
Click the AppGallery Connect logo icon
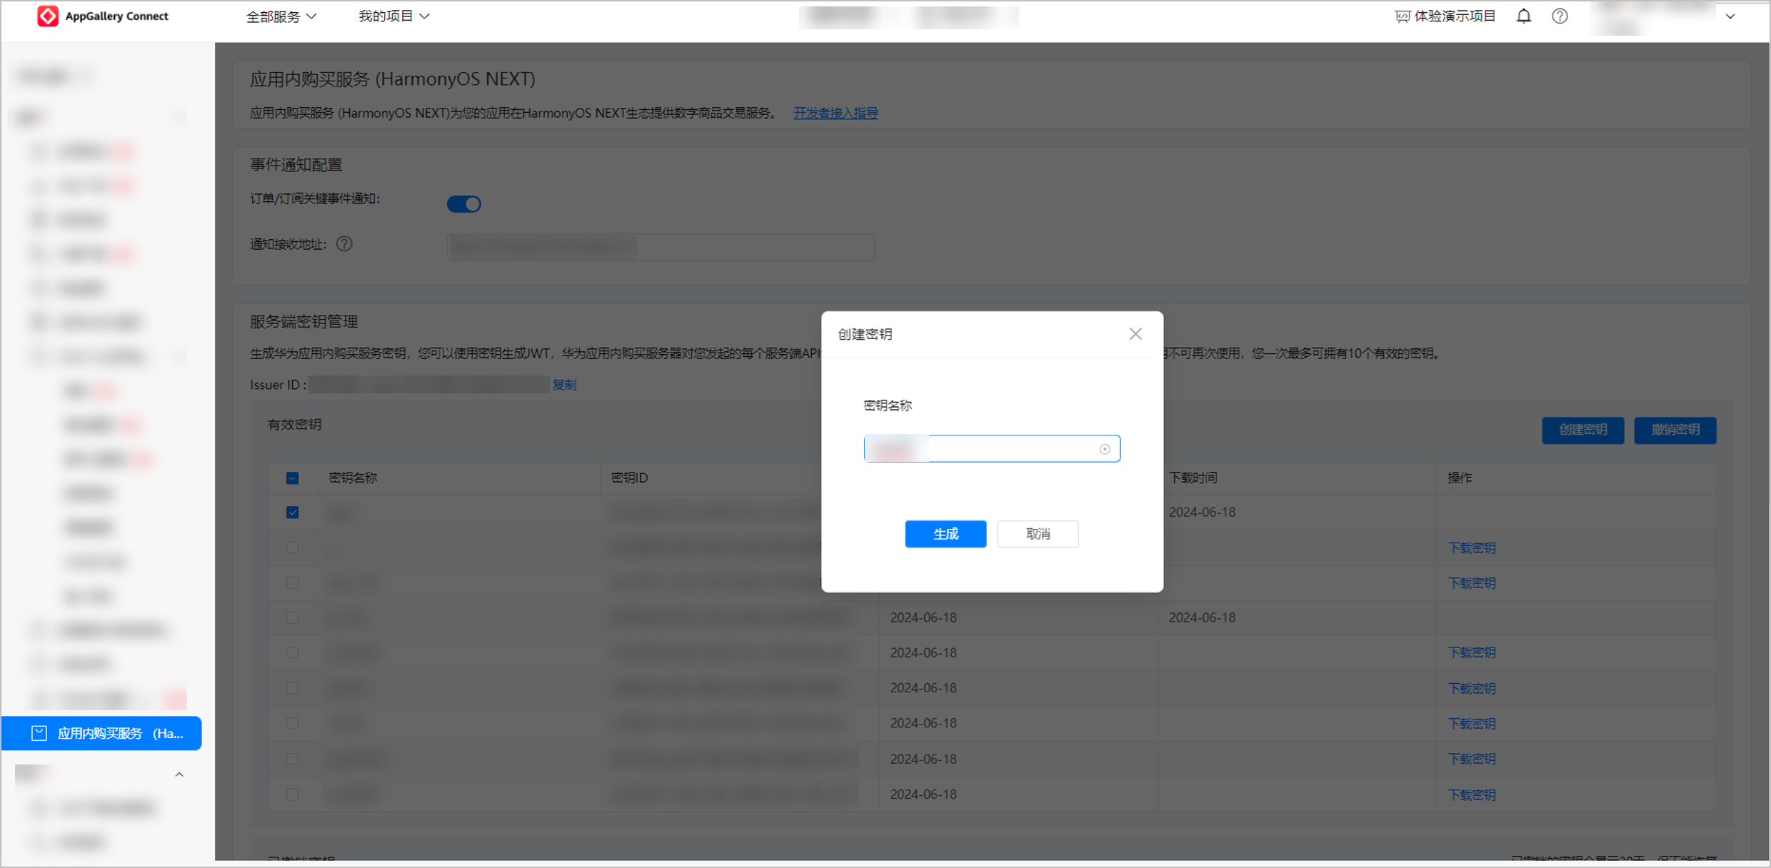pos(47,16)
